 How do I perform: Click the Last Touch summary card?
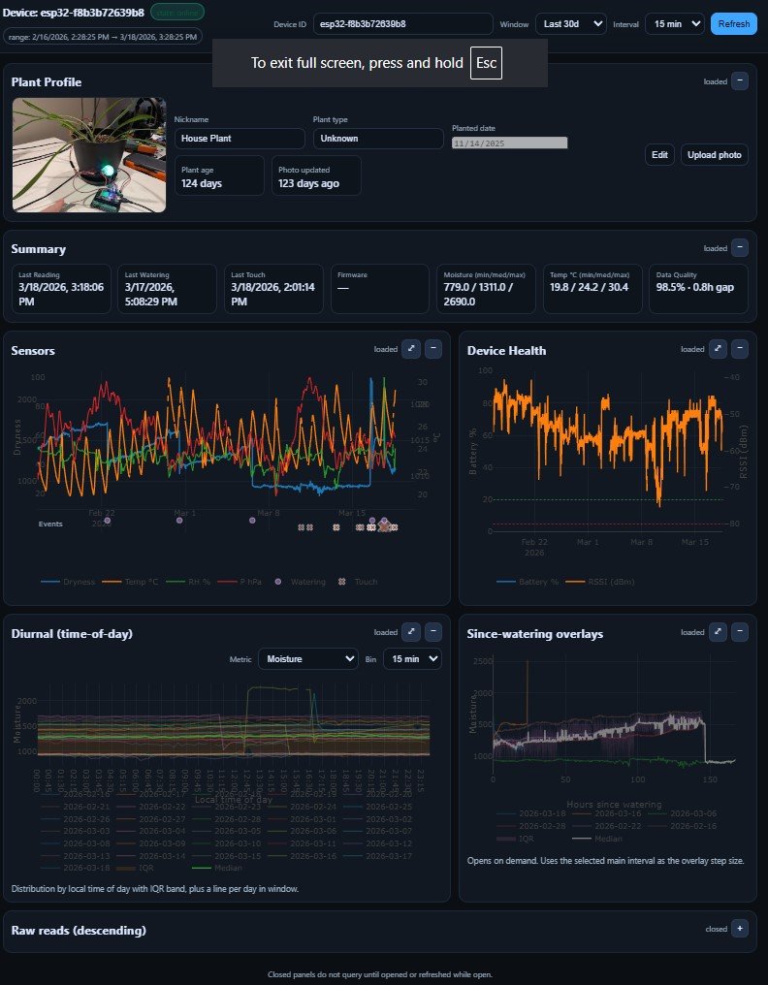(273, 288)
